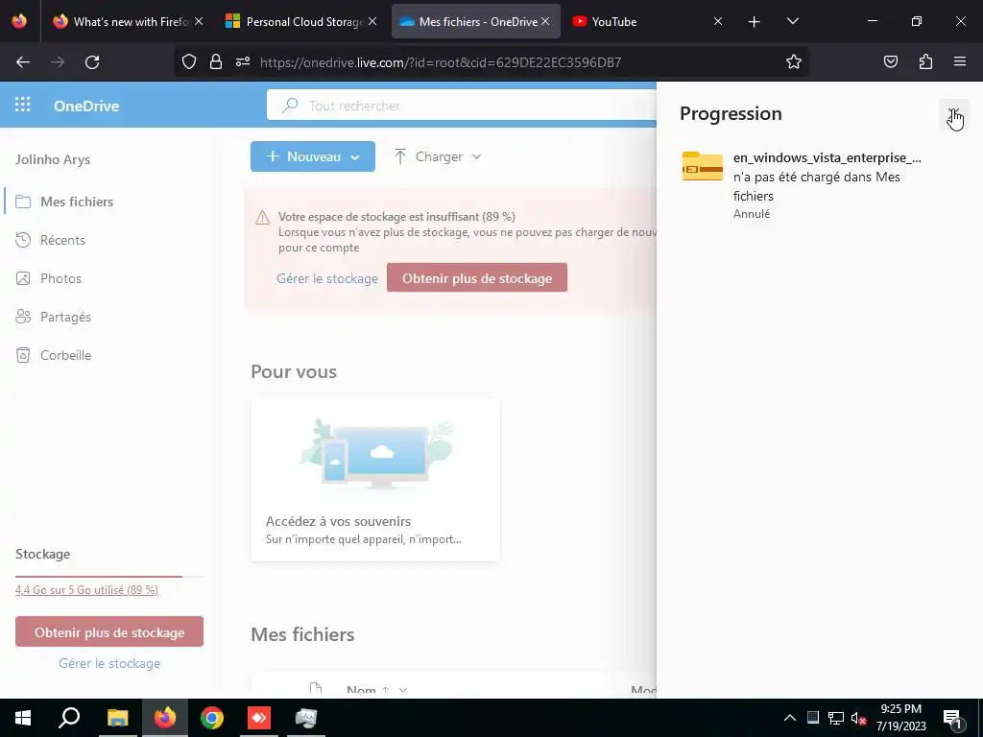The height and width of the screenshot is (737, 983).
Task: Close the YouTube tab
Action: click(718, 21)
